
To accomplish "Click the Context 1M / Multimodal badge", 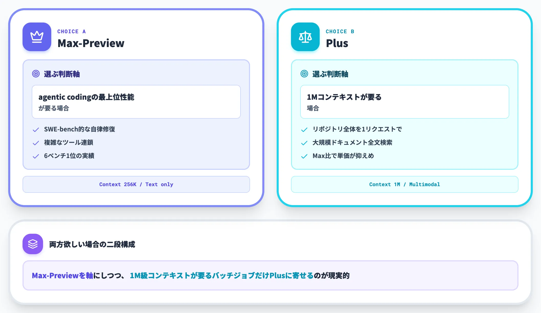I will (x=405, y=184).
